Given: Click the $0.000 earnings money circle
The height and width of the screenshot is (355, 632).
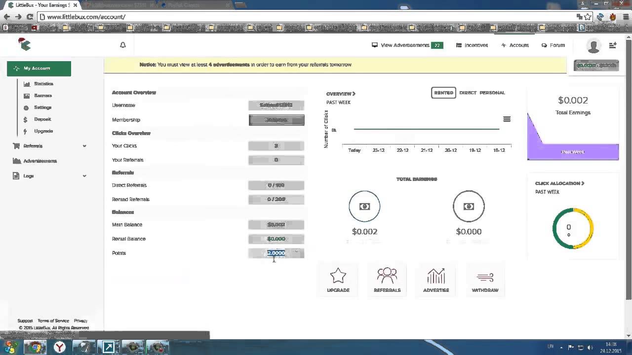Looking at the screenshot, I should (x=469, y=206).
